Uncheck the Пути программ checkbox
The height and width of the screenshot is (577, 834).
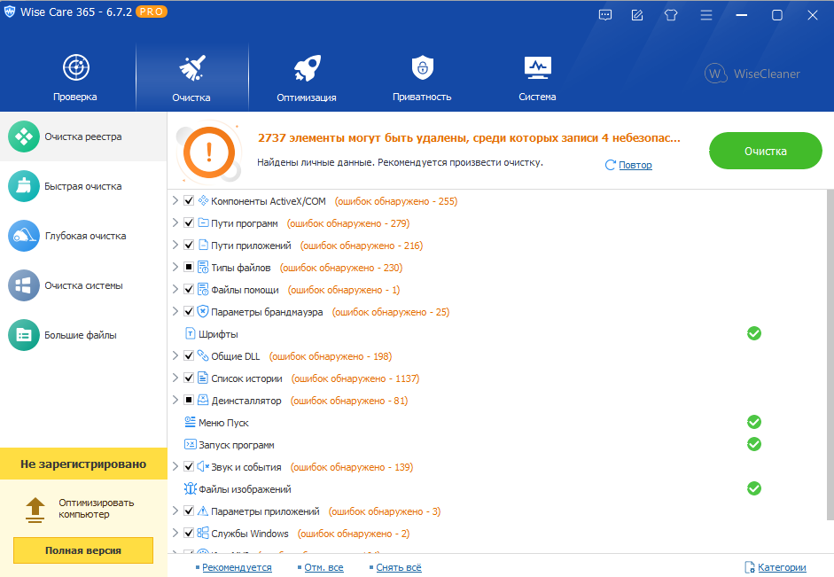point(188,222)
